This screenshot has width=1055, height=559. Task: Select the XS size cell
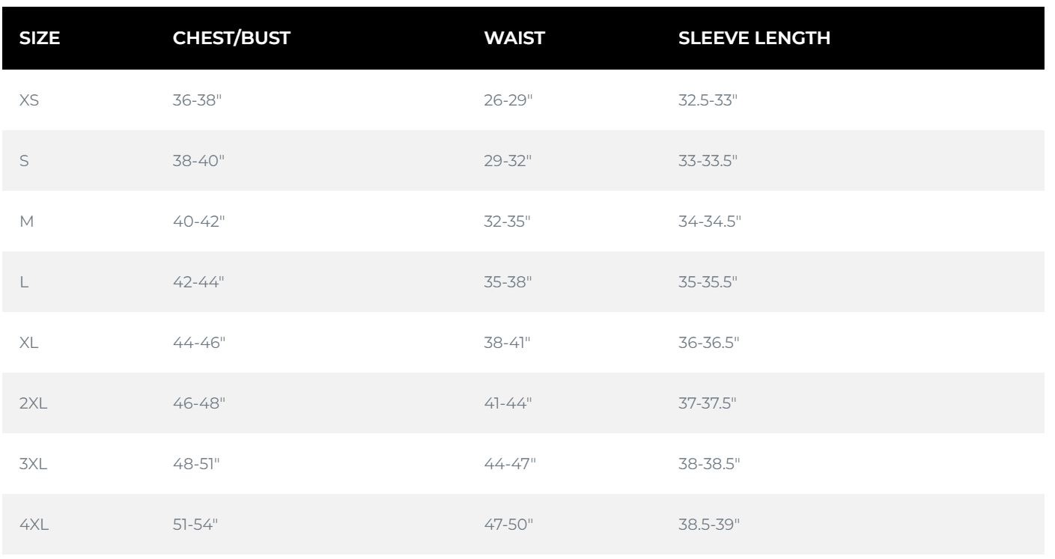28,100
